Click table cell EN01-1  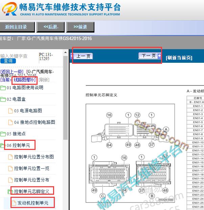tap(198, 106)
